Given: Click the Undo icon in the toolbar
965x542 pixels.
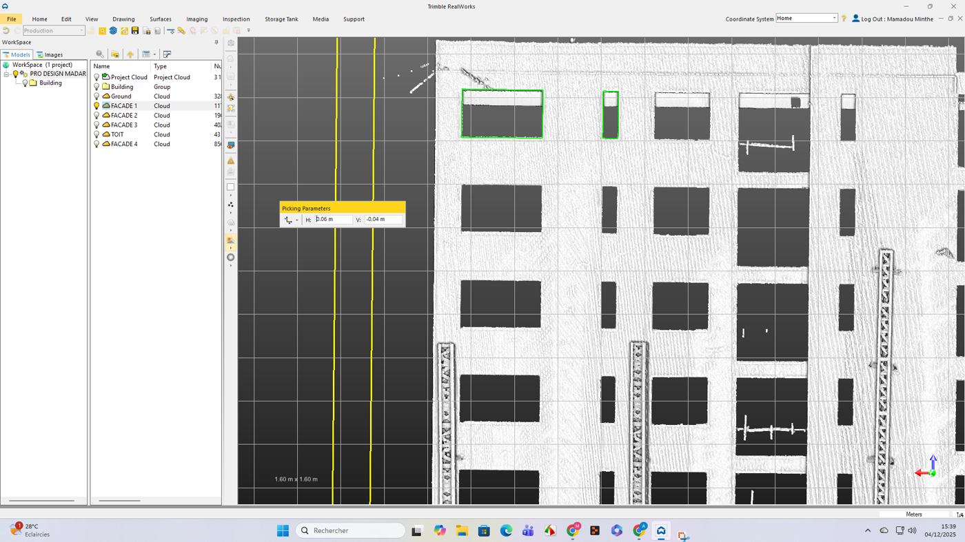Looking at the screenshot, I should tap(7, 30).
